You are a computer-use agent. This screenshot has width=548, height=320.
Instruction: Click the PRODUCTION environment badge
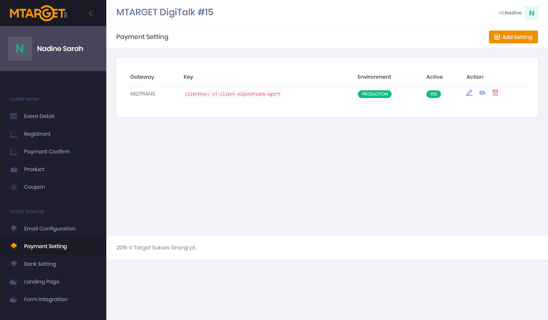point(375,94)
